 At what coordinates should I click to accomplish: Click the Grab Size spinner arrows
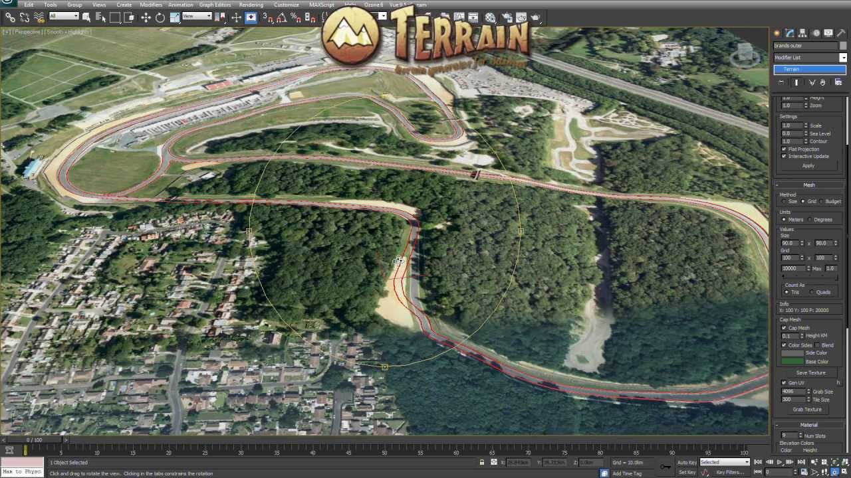[x=809, y=391]
